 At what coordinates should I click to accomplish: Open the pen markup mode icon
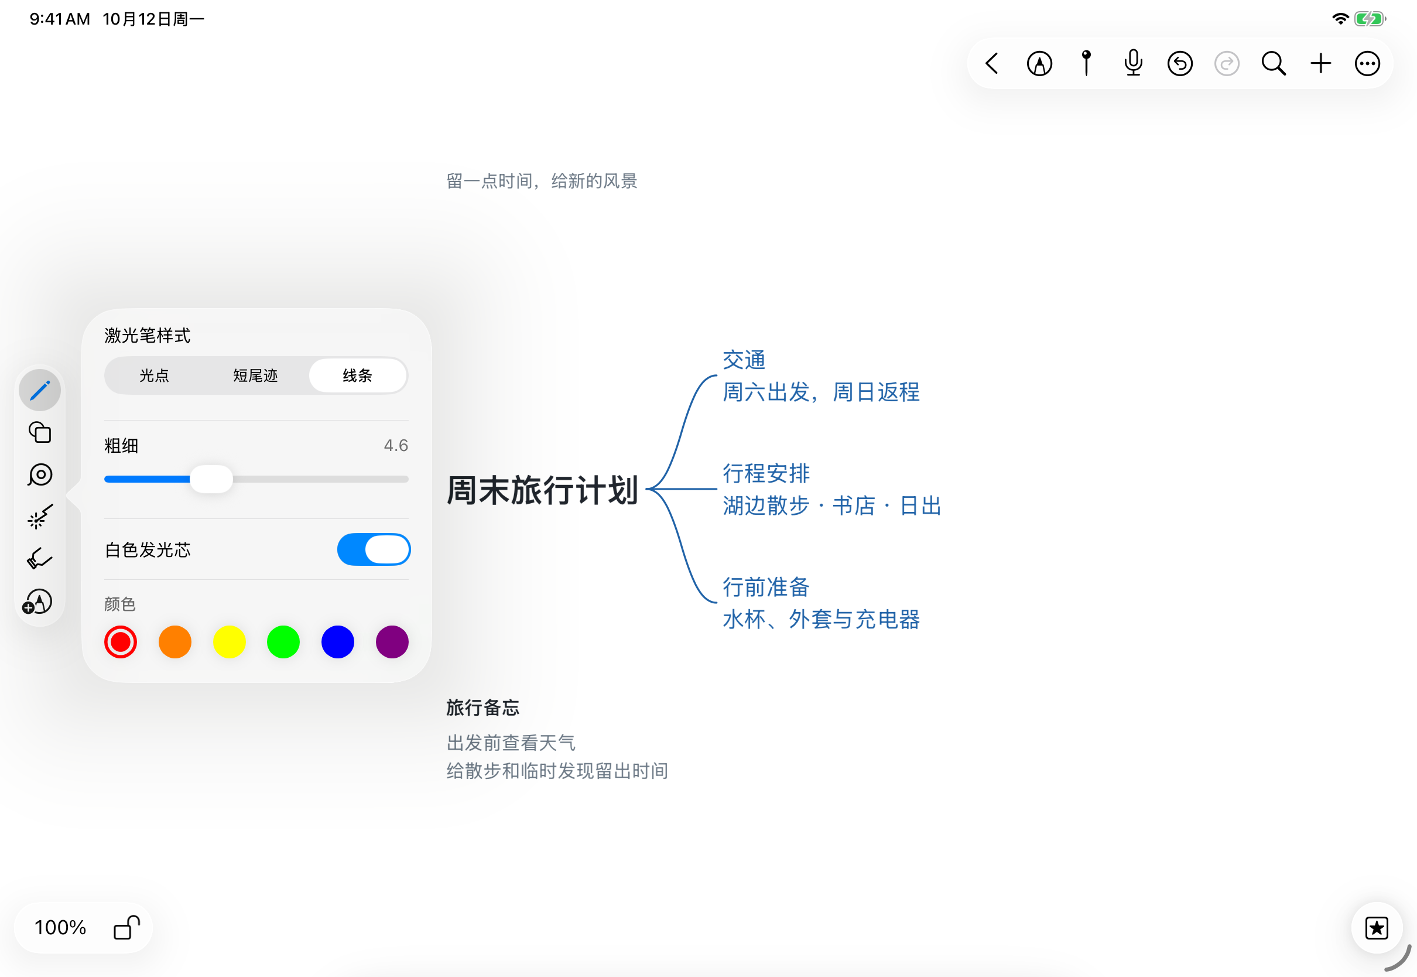tap(1039, 64)
